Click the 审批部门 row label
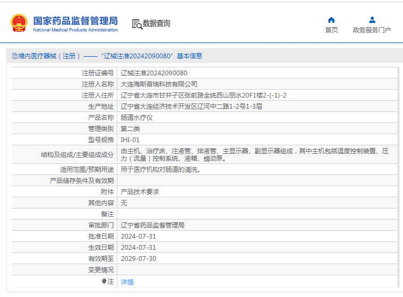Viewport: 403px width, 297px height. (101, 225)
